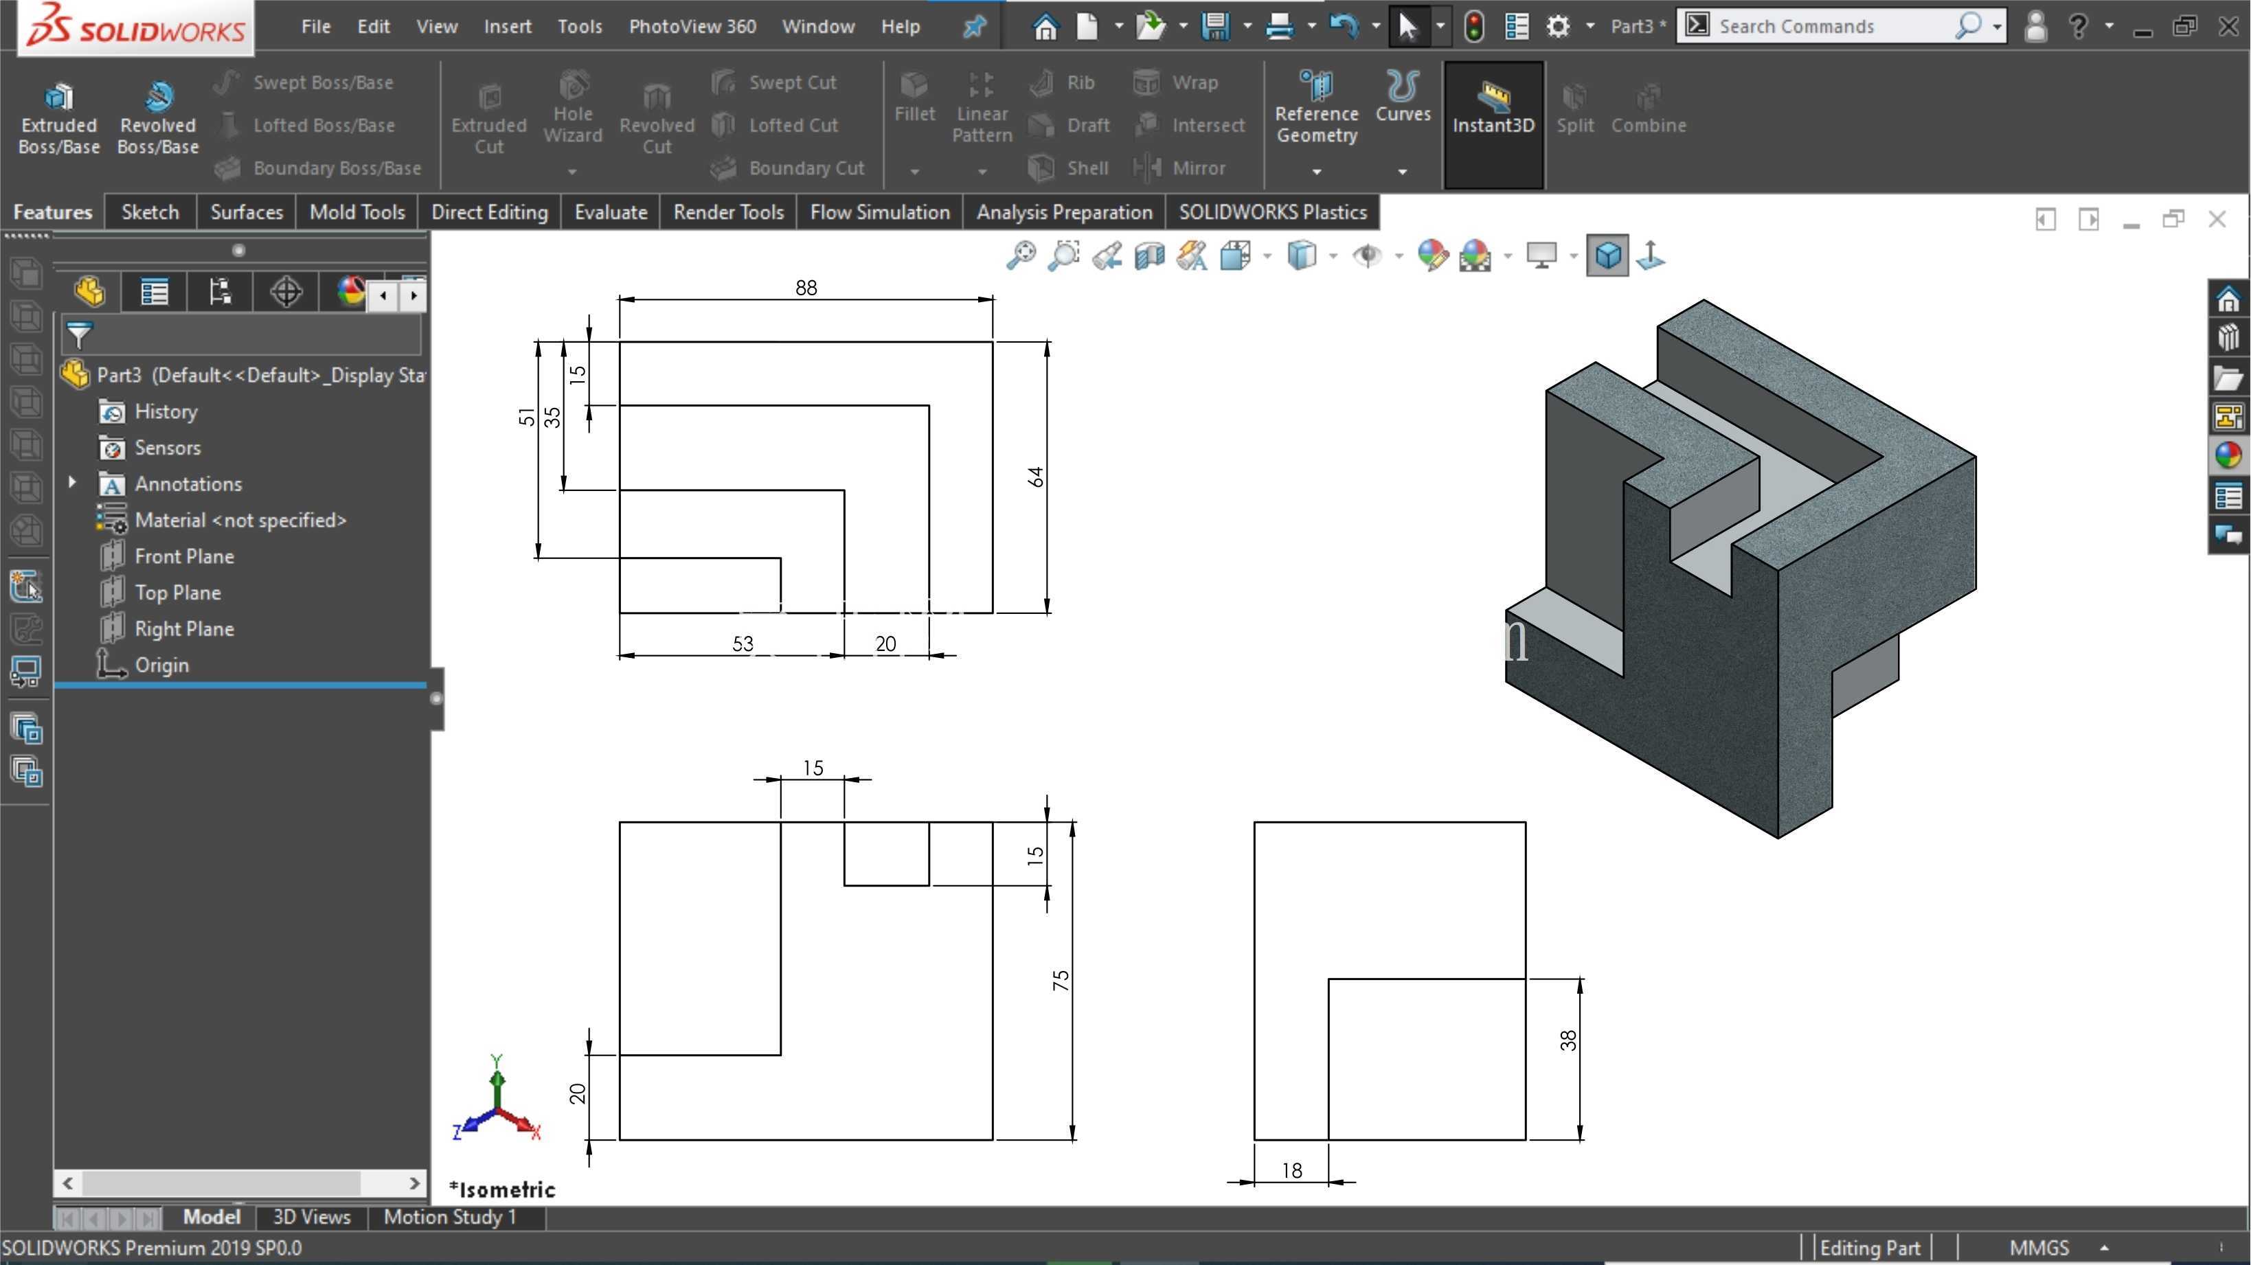Save the document with Save icon
This screenshot has height=1265, width=2251.
click(1214, 26)
